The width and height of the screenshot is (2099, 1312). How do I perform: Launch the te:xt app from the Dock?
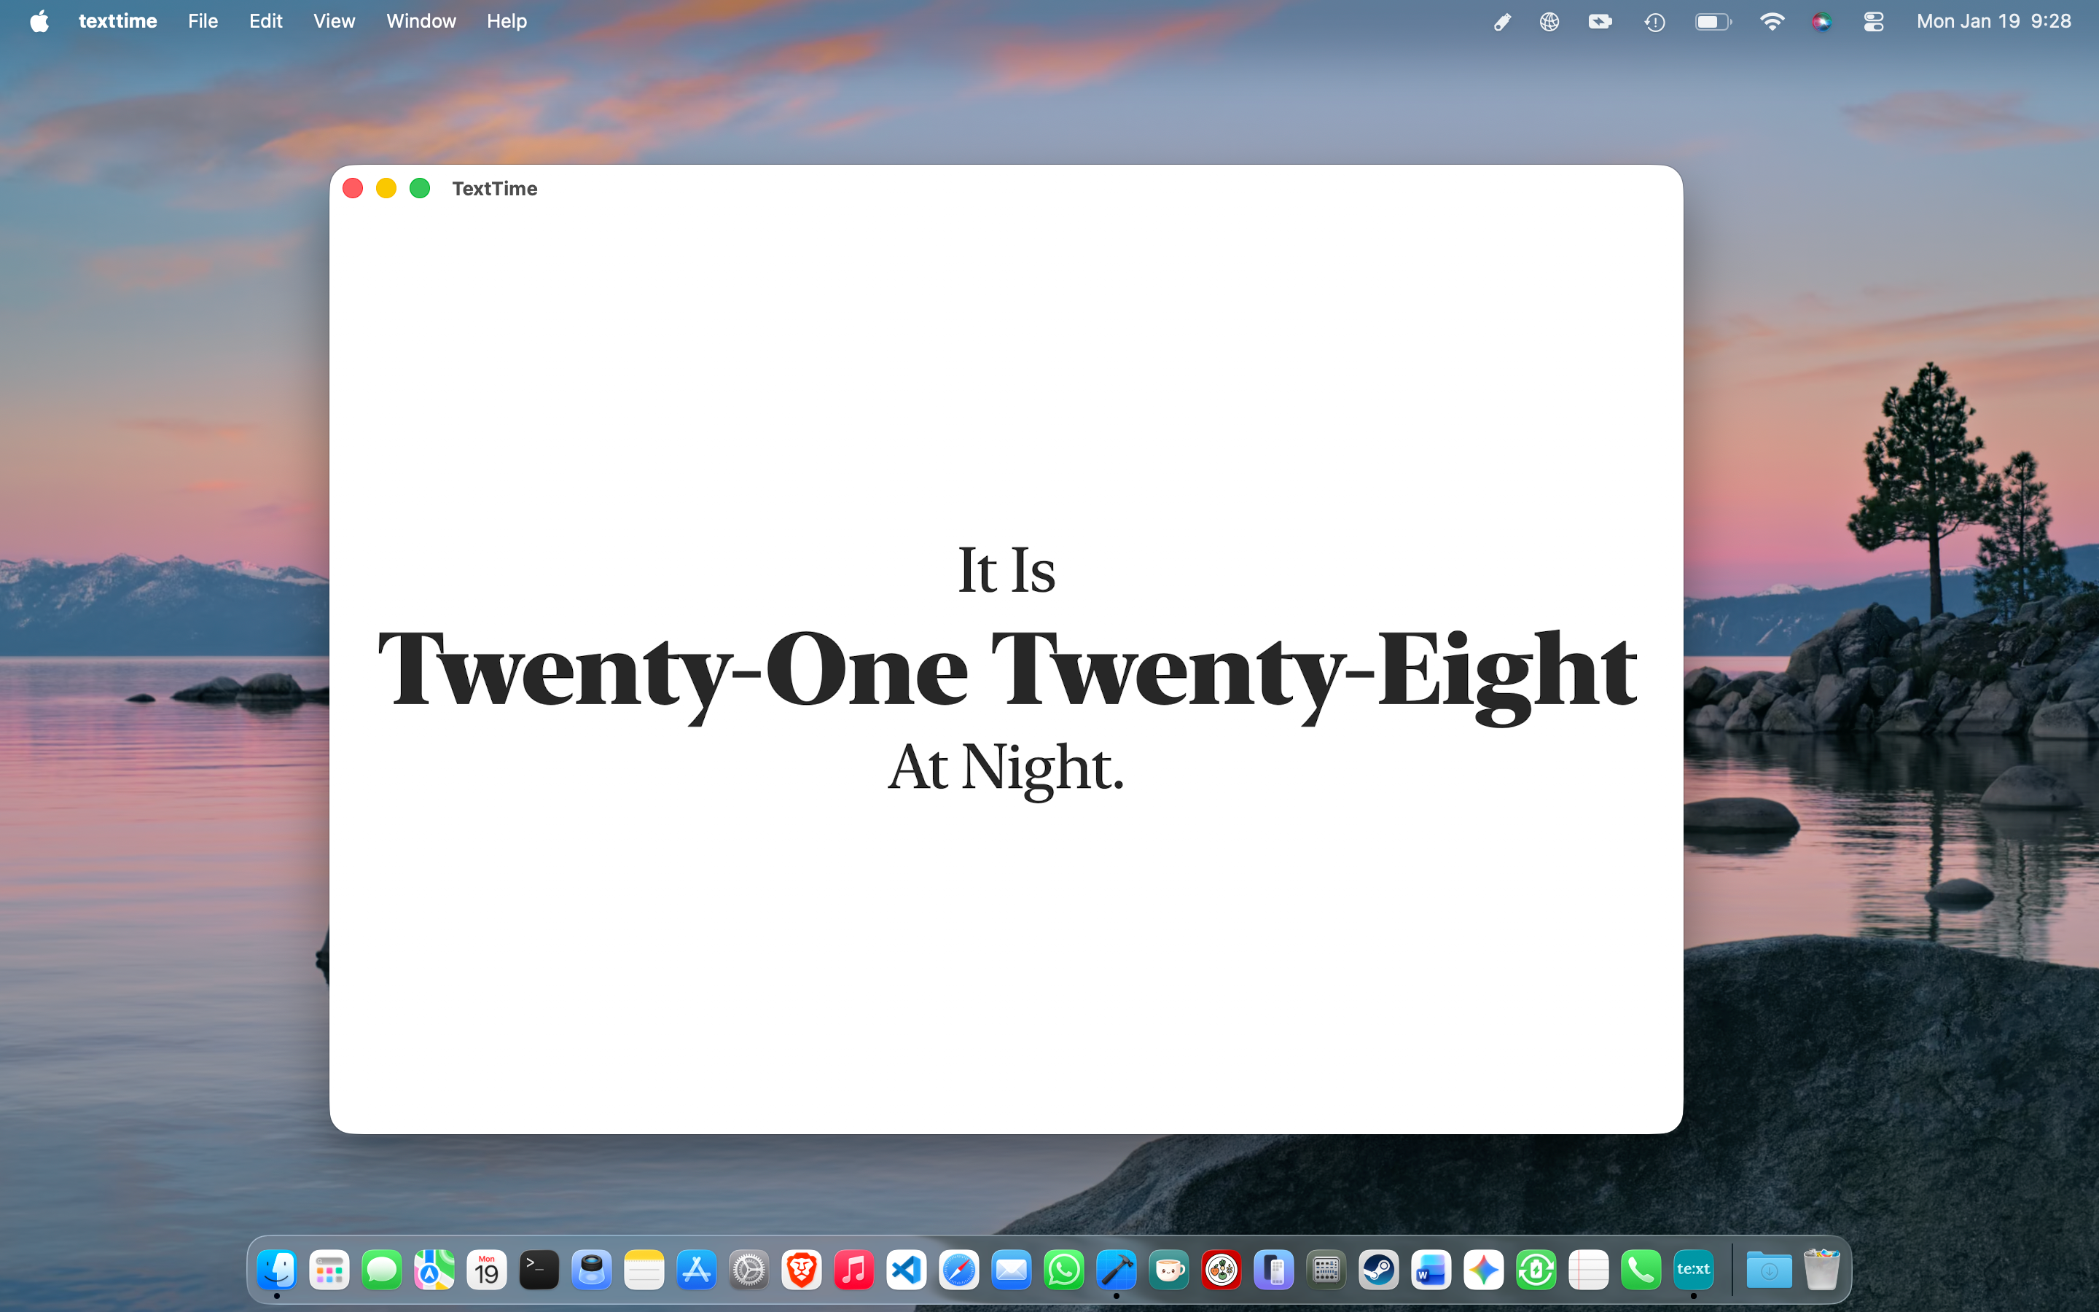(1693, 1268)
